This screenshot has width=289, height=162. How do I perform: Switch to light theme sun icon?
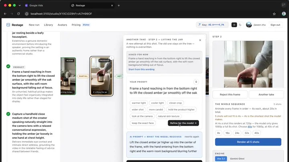pyautogui.click(x=234, y=25)
